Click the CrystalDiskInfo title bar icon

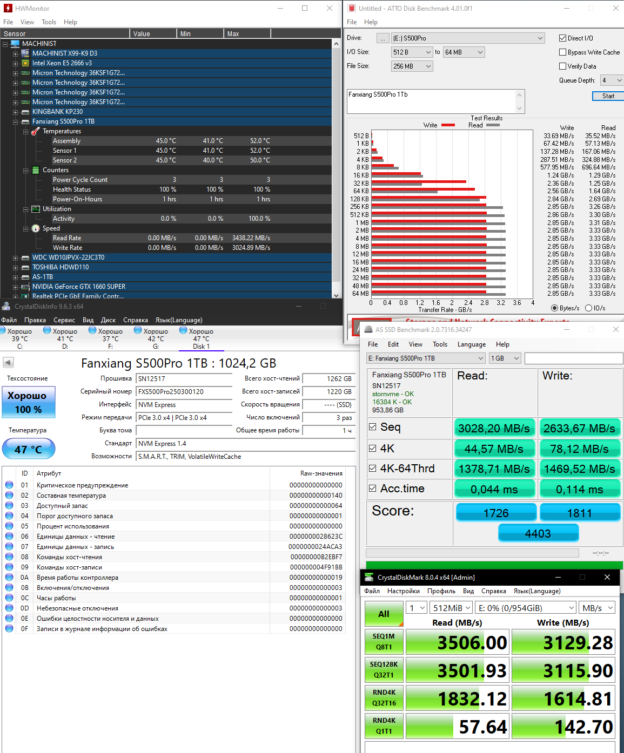coord(6,306)
